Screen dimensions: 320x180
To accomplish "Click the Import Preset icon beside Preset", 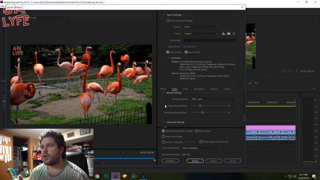I will click(x=229, y=33).
